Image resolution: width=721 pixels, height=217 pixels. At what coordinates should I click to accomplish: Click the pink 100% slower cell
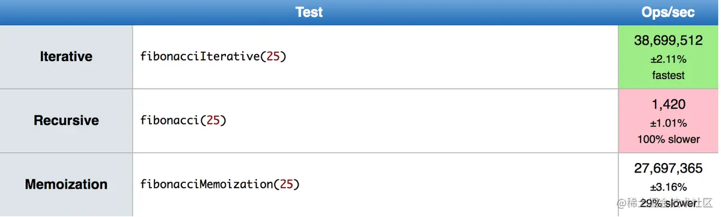click(668, 120)
